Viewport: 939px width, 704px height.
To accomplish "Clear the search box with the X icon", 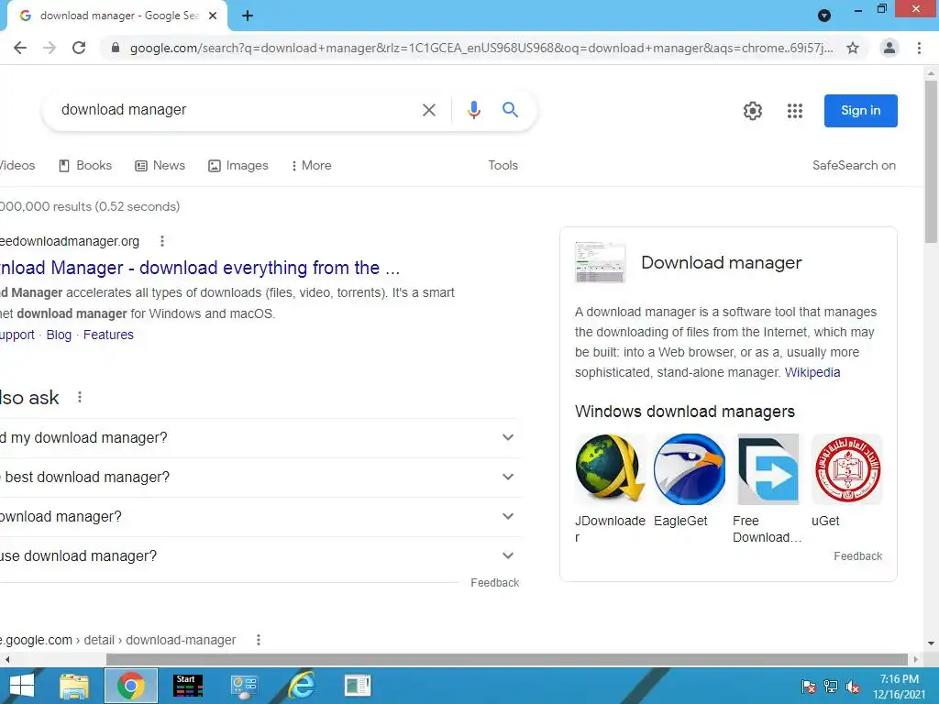I will coord(429,110).
